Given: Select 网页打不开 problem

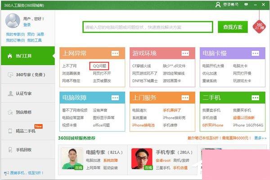Looking at the screenshot, I should coord(102,73).
